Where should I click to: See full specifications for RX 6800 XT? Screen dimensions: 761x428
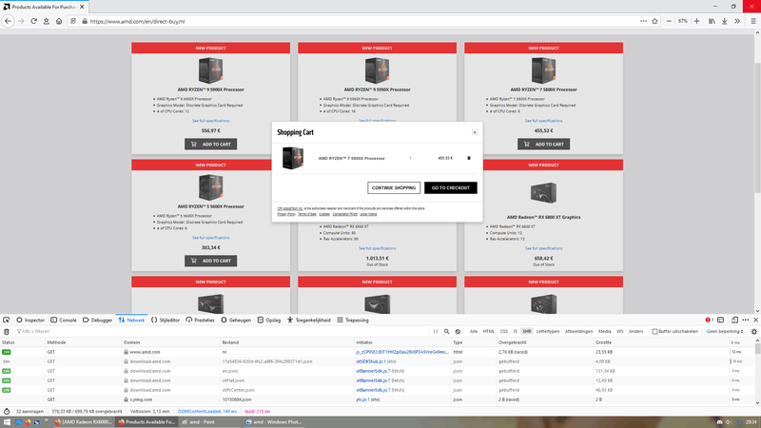click(543, 248)
